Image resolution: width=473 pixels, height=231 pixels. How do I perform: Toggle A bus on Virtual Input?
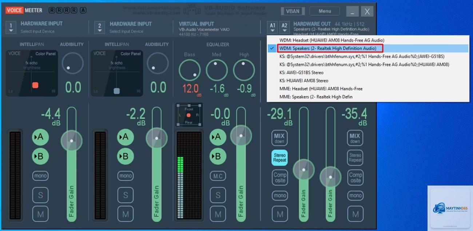point(218,137)
